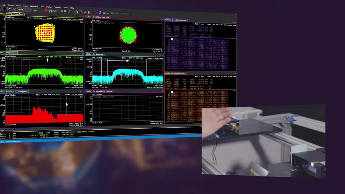This screenshot has height=194, width=345.
Task: Open the Control menu
Action: (x=11, y=5)
